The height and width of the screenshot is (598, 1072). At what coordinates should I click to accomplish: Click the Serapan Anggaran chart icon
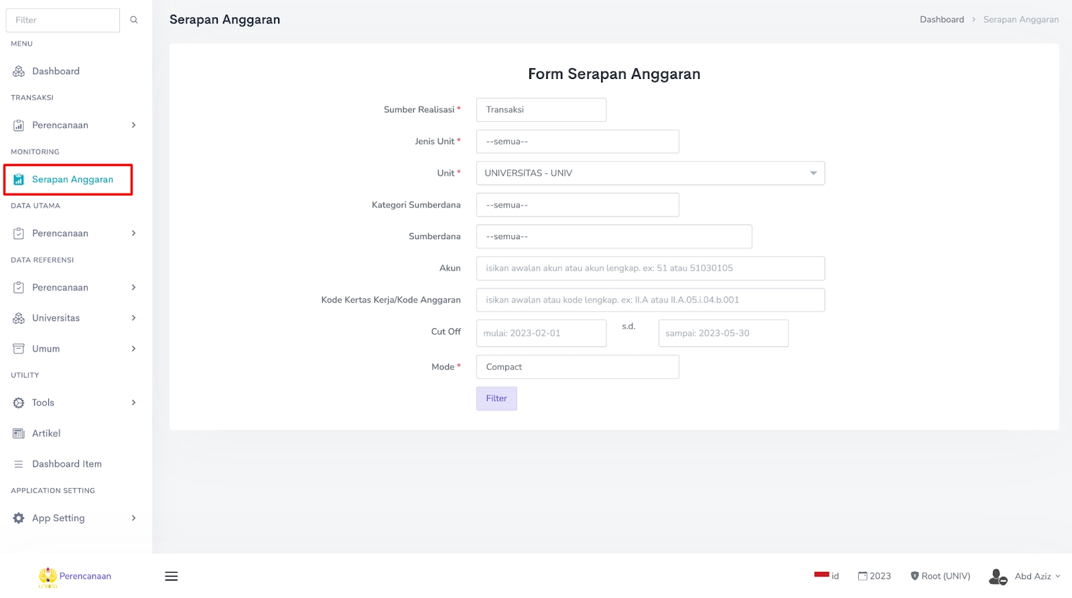(19, 179)
